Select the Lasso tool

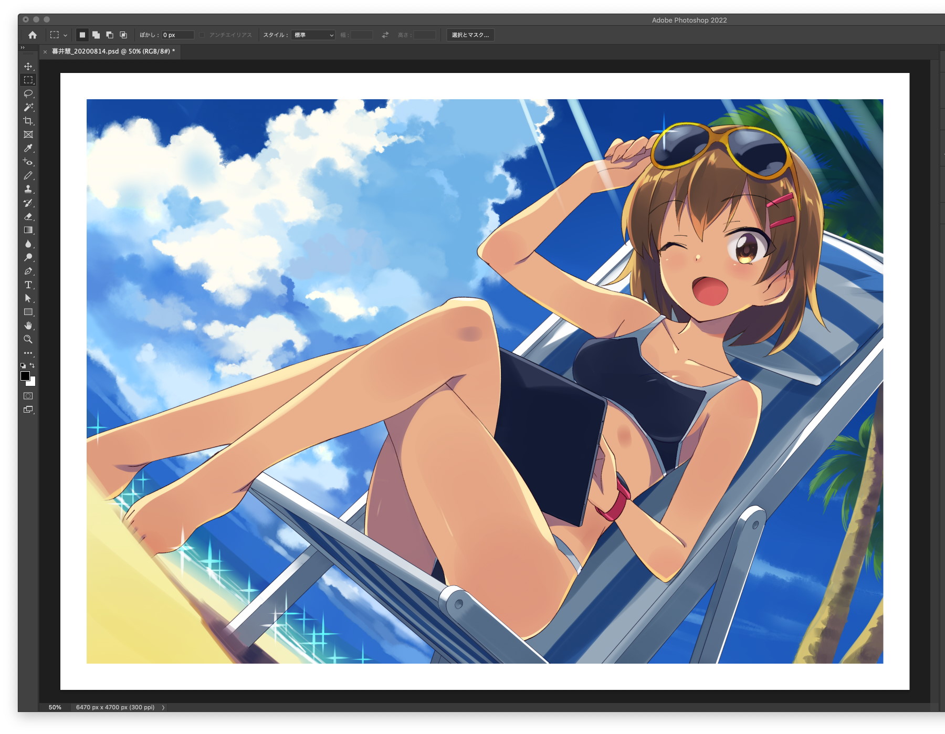tap(28, 94)
